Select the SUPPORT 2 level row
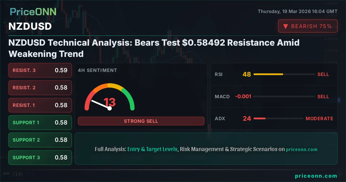The height and width of the screenshot is (182, 346). click(40, 140)
